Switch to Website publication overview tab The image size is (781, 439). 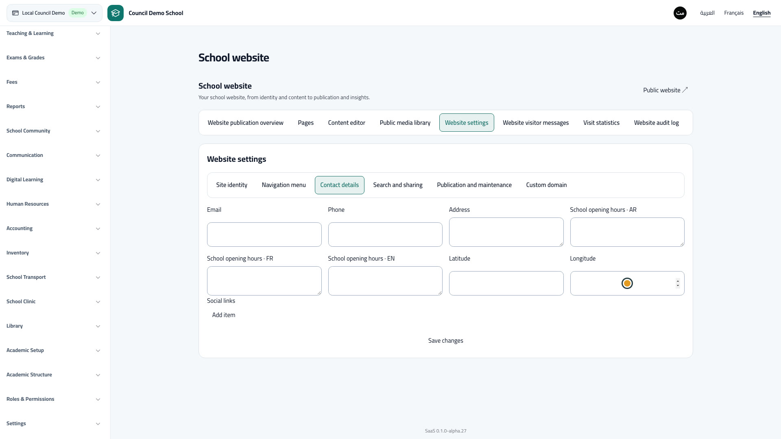(245, 123)
